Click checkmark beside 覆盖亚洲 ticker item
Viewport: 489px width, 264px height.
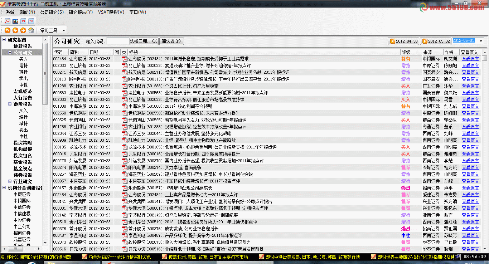pos(164,257)
